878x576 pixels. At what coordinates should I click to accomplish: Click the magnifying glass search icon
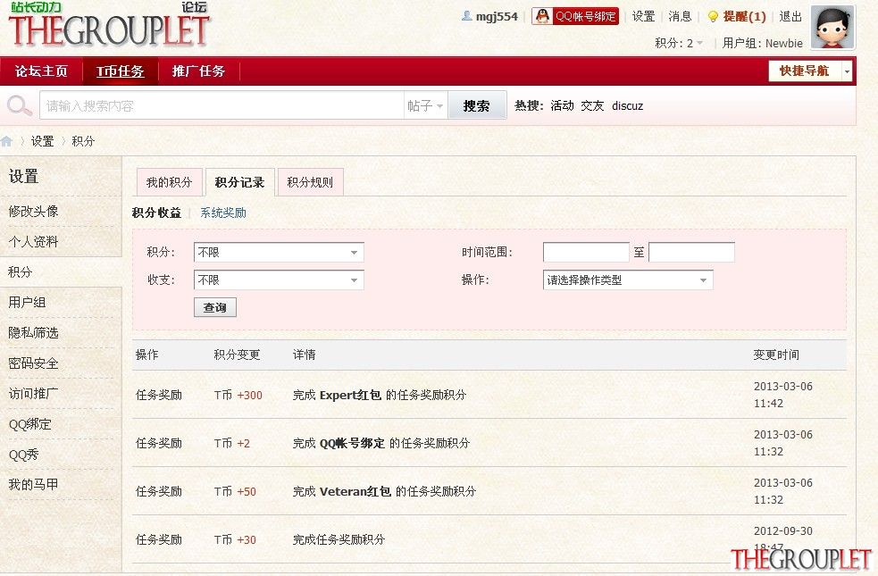coord(19,105)
